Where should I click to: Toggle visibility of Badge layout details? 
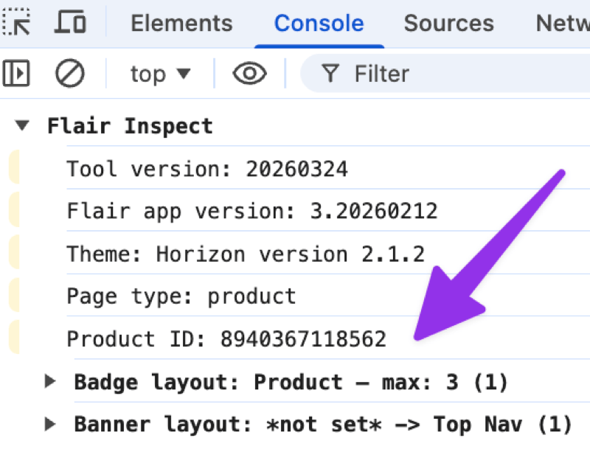click(x=50, y=381)
